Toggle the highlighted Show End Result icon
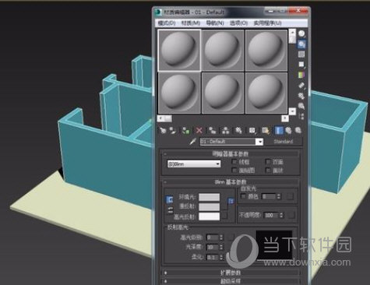The image size is (370, 285). coord(279,130)
